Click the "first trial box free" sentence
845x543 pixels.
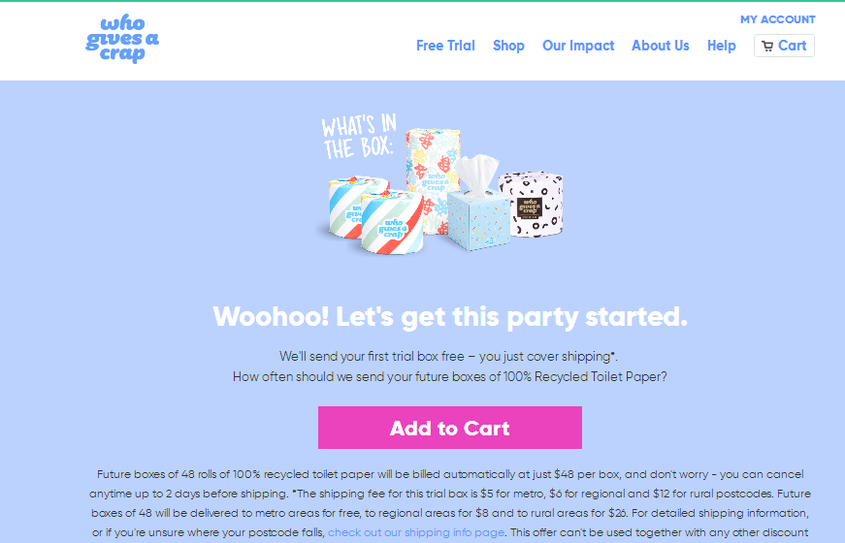click(x=448, y=357)
